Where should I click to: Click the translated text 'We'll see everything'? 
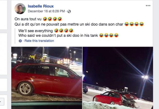[x=36, y=31]
